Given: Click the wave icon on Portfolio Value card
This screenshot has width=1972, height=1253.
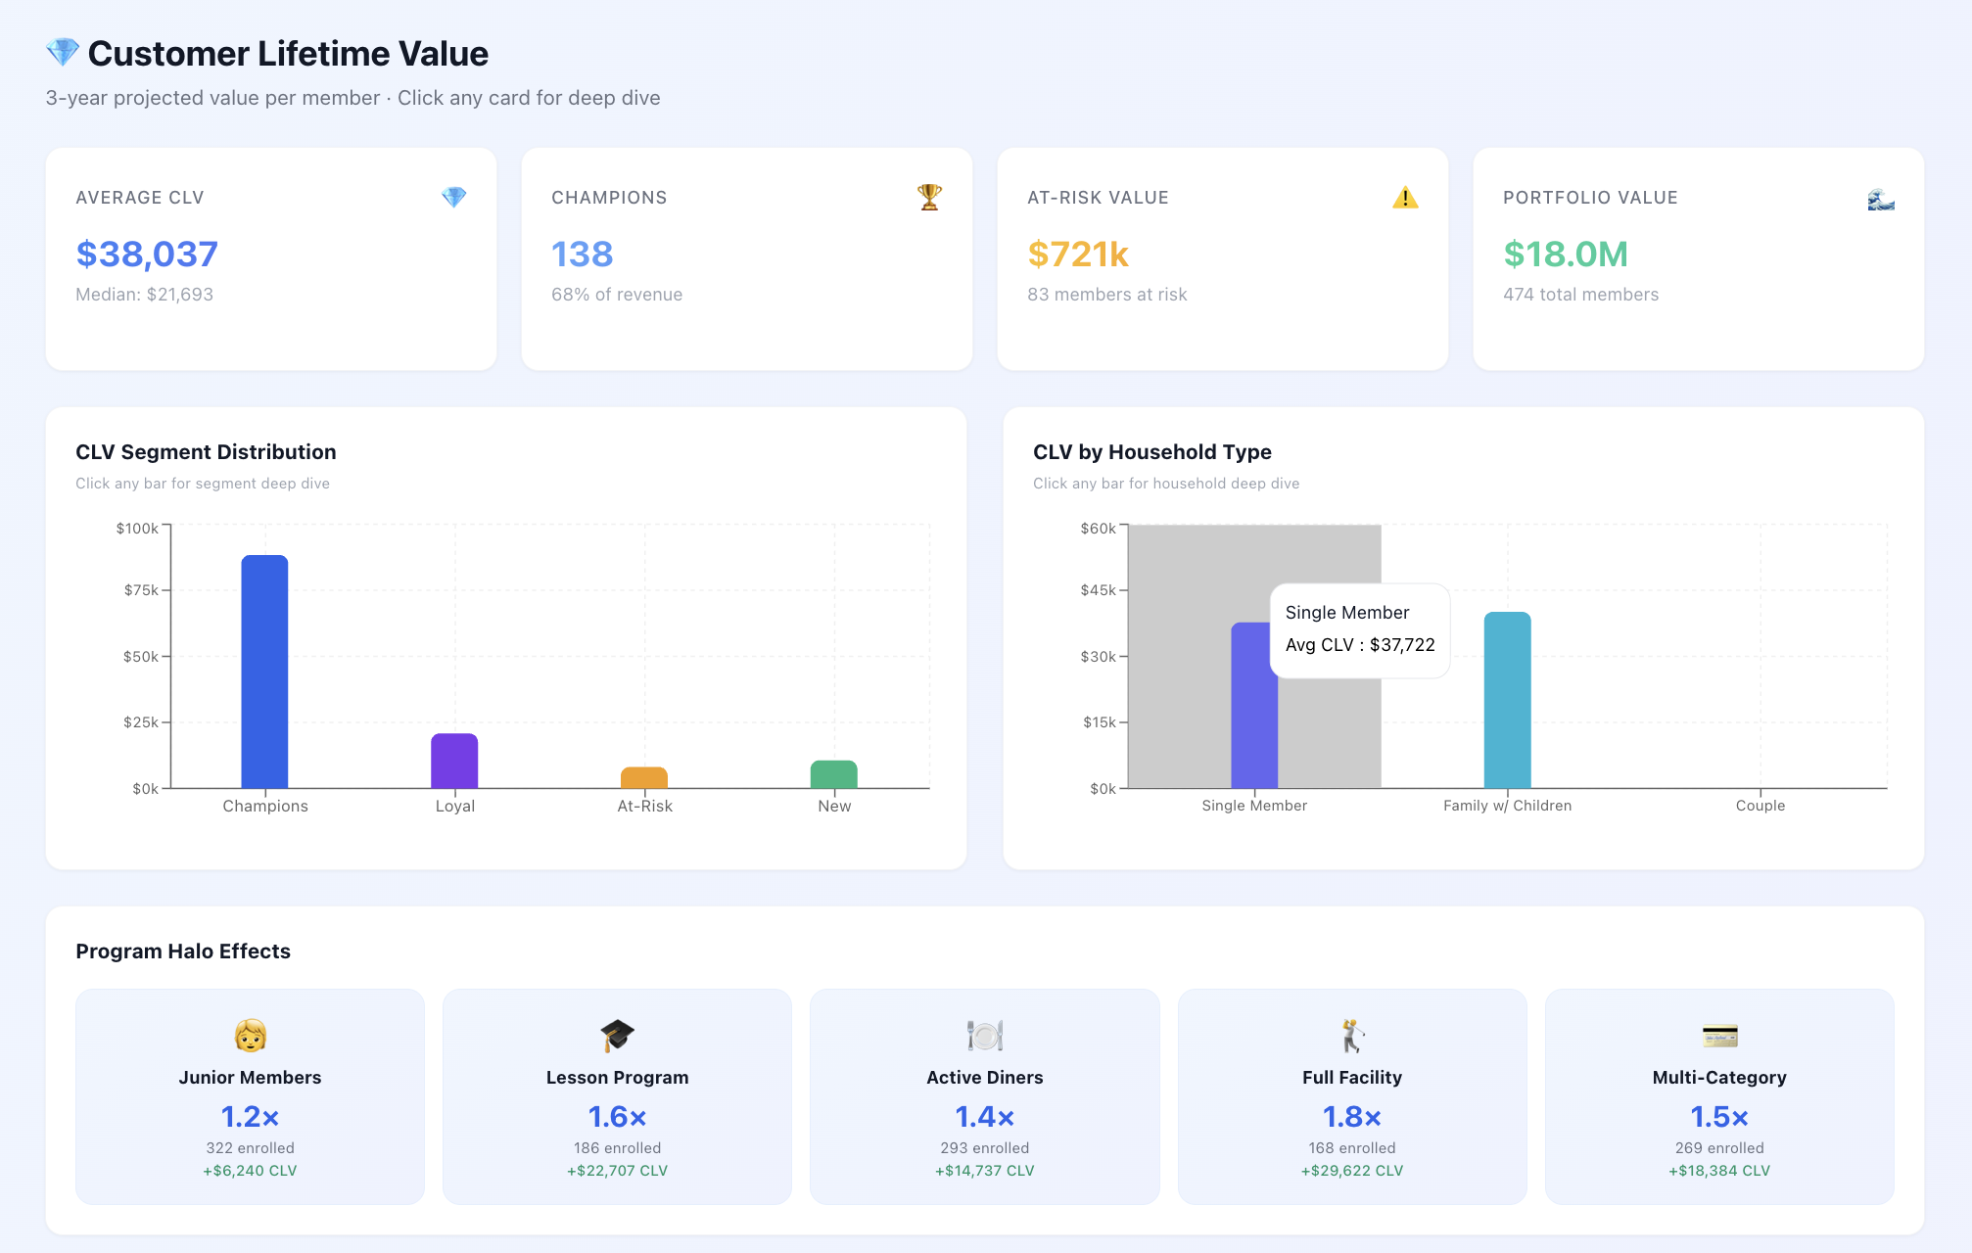Looking at the screenshot, I should tap(1880, 197).
